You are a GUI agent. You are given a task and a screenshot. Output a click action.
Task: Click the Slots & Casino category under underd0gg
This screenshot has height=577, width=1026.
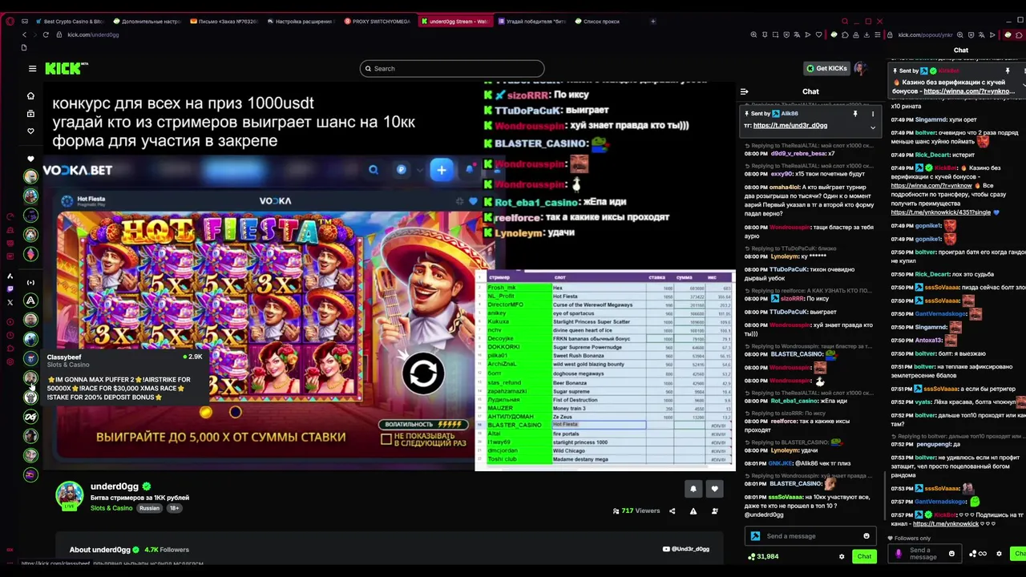pos(111,508)
